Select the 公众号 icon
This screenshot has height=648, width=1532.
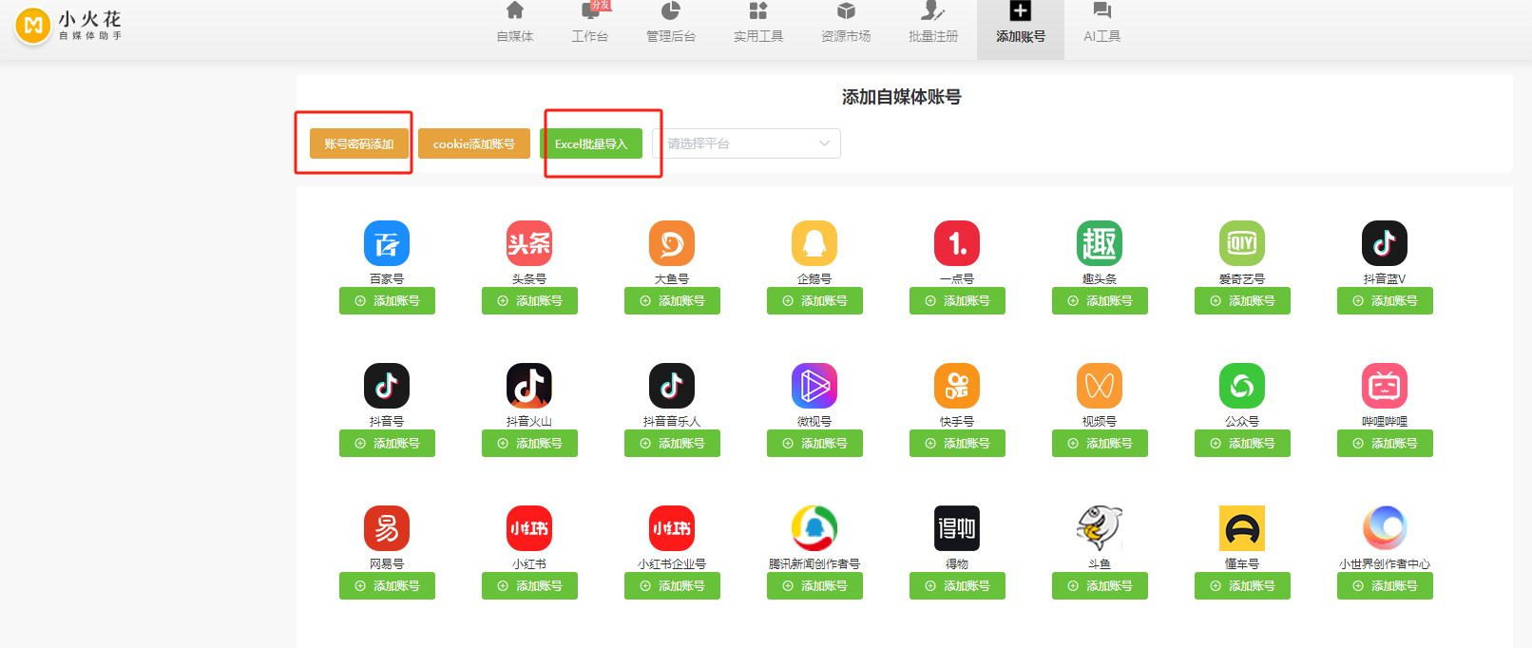[1242, 386]
